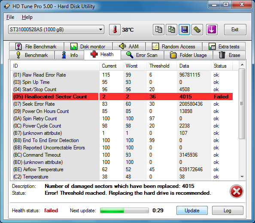Open the Error Scan tab

(x=142, y=55)
